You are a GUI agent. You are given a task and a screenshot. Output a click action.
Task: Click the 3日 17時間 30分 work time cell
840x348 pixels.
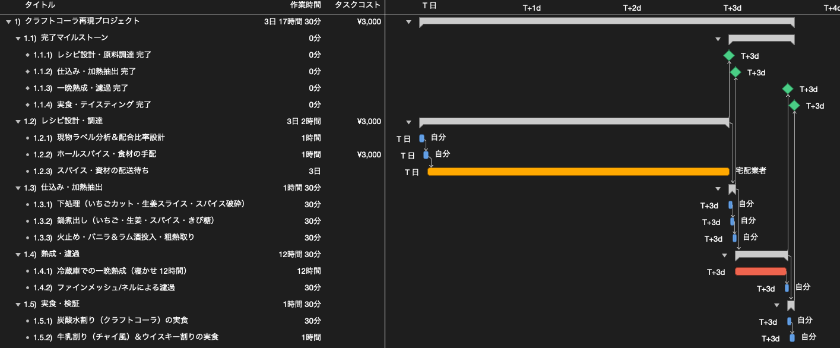coord(293,22)
